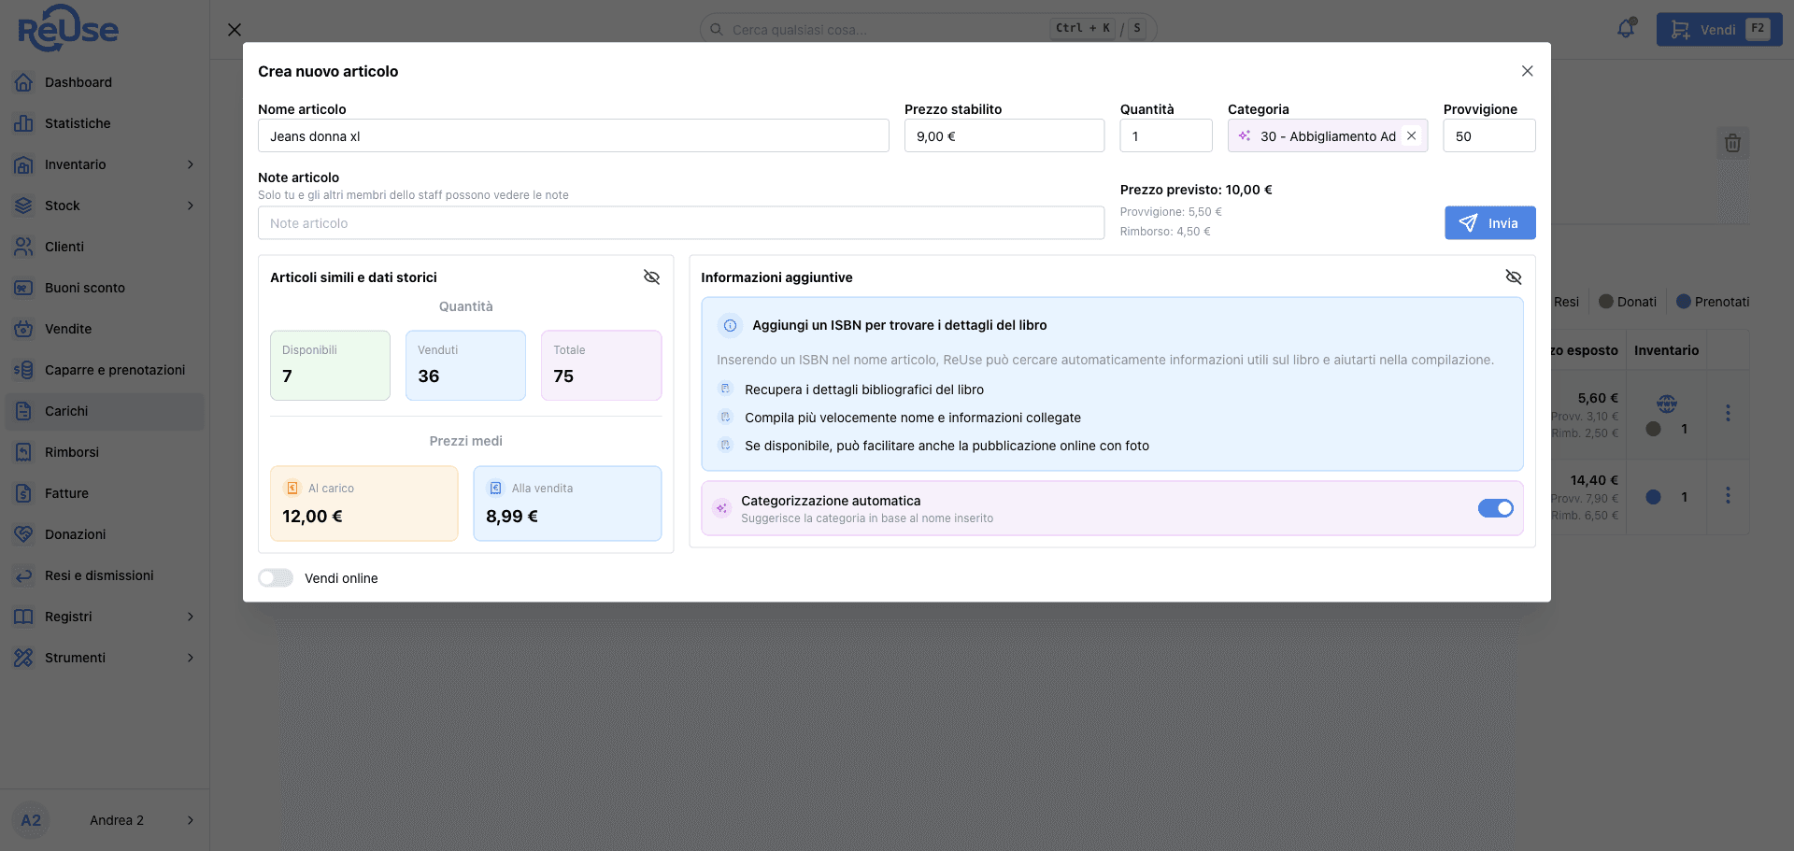Click the Vendi button

(1718, 30)
